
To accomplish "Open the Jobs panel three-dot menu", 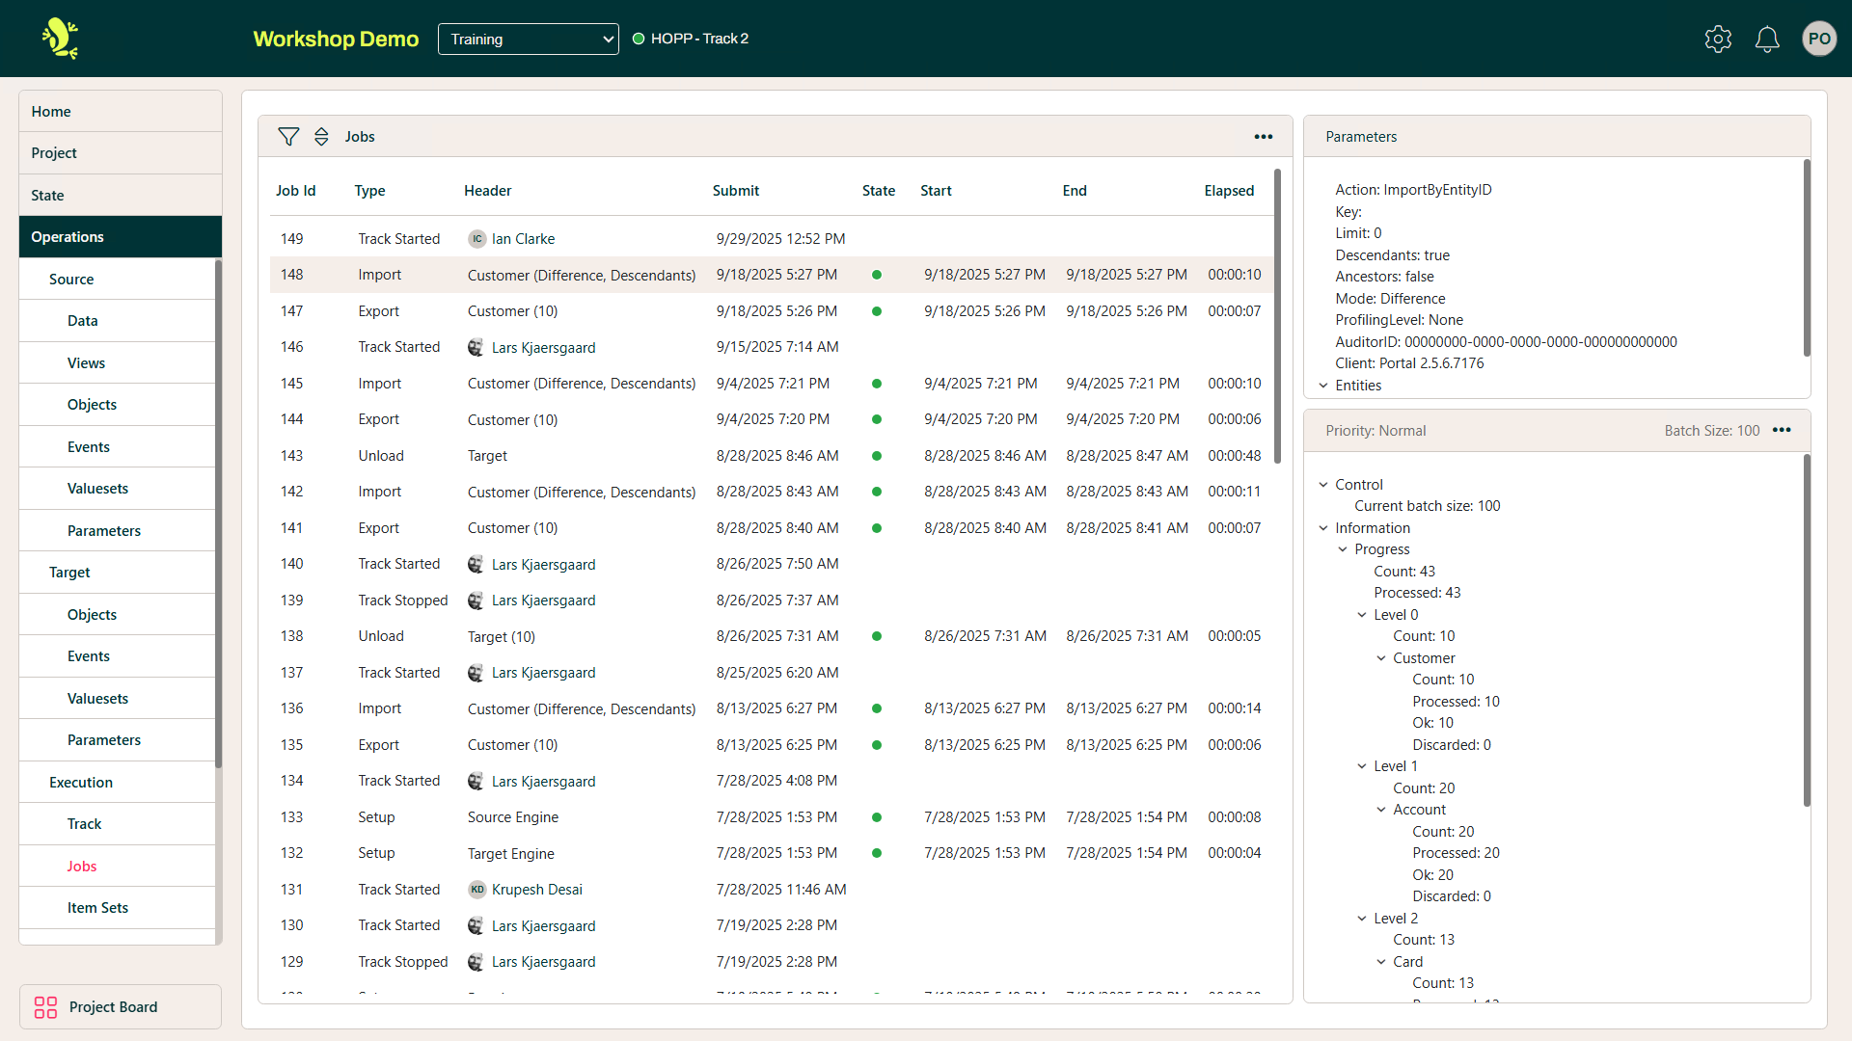I will pyautogui.click(x=1263, y=137).
